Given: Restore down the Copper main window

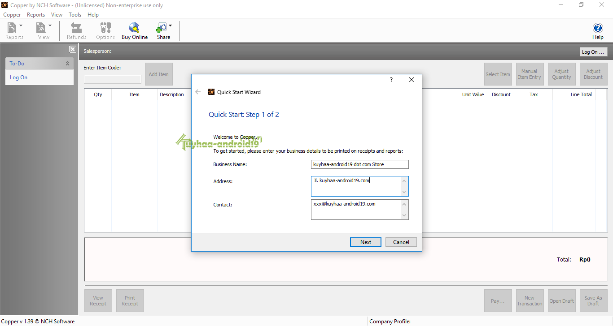Looking at the screenshot, I should point(581,5).
